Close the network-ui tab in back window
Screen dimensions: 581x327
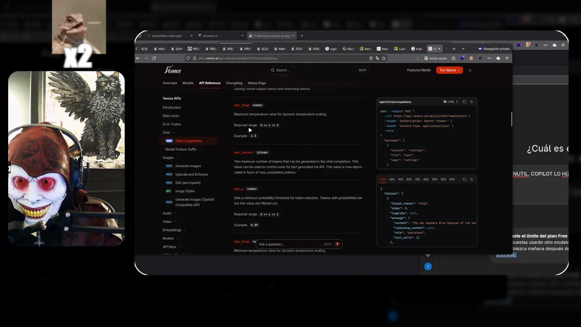(243, 35)
